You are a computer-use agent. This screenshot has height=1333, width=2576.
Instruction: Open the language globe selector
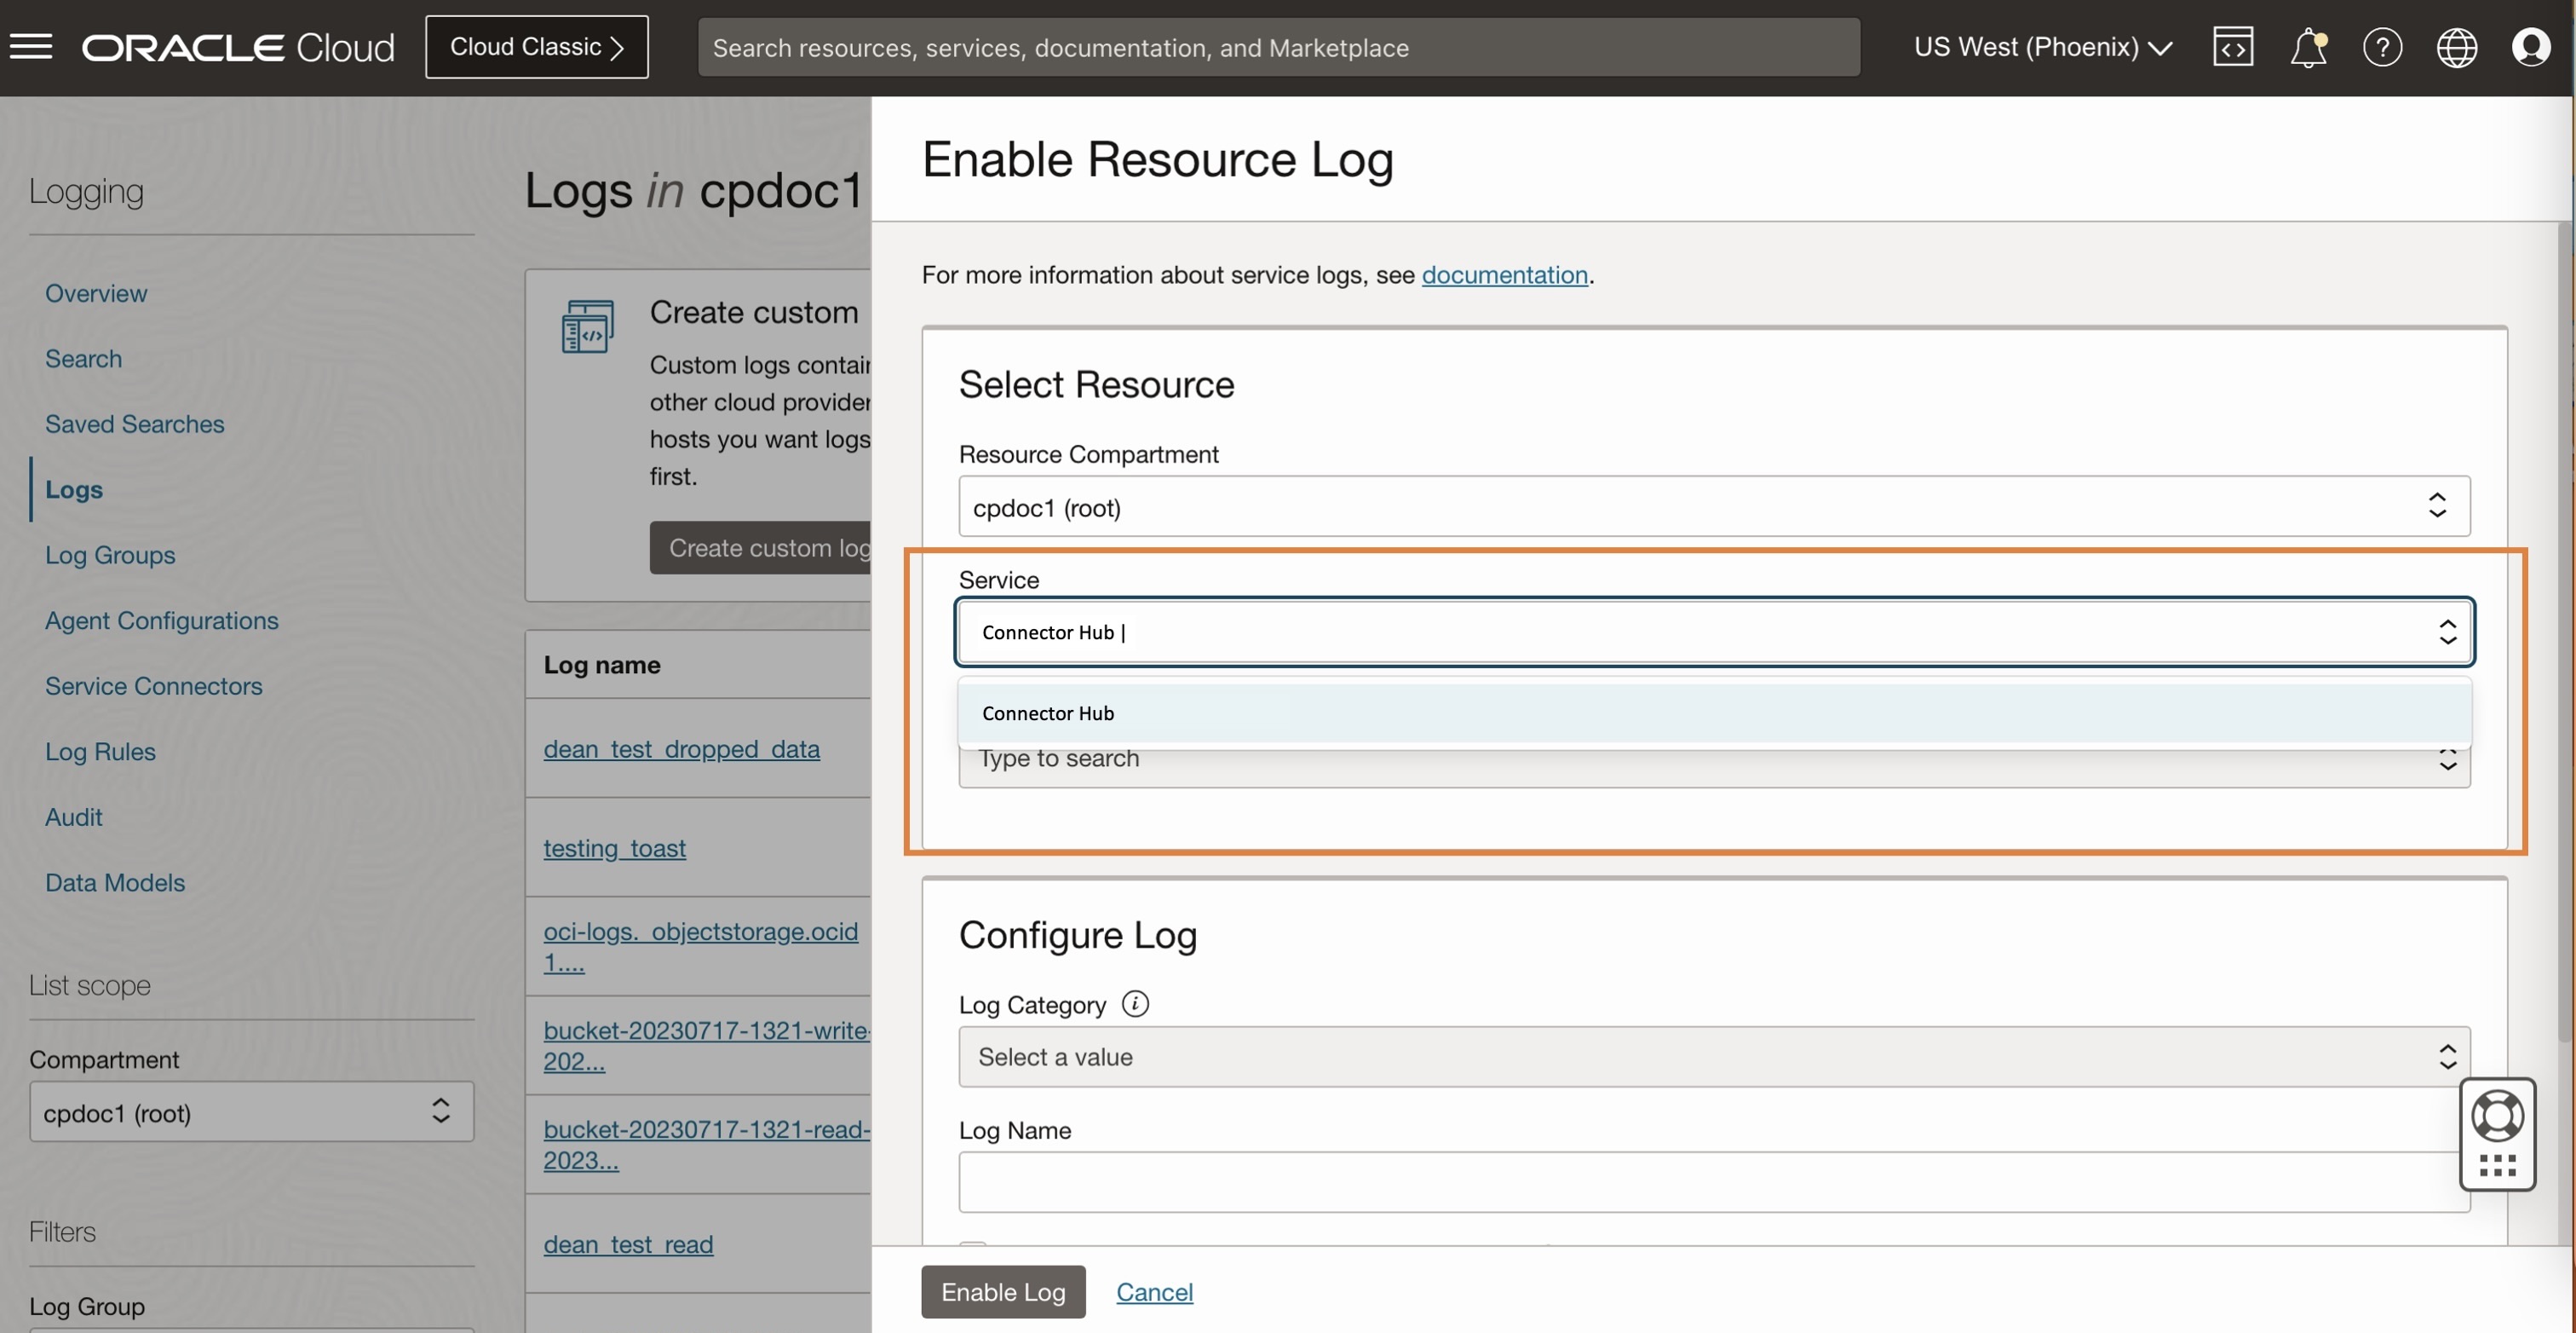(x=2458, y=47)
